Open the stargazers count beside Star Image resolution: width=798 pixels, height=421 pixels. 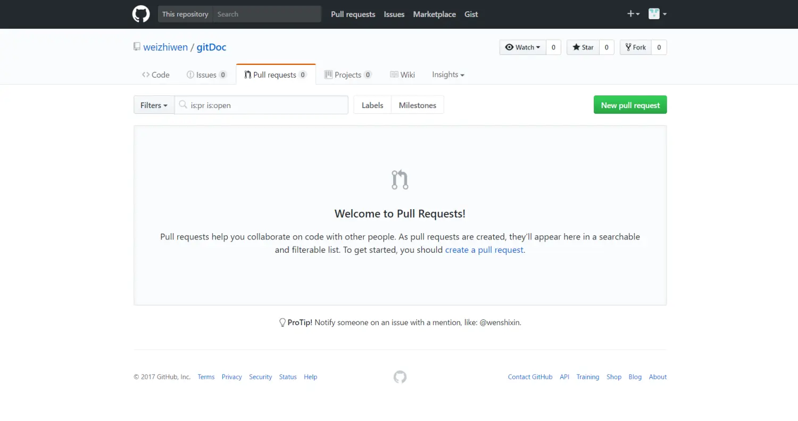point(606,47)
